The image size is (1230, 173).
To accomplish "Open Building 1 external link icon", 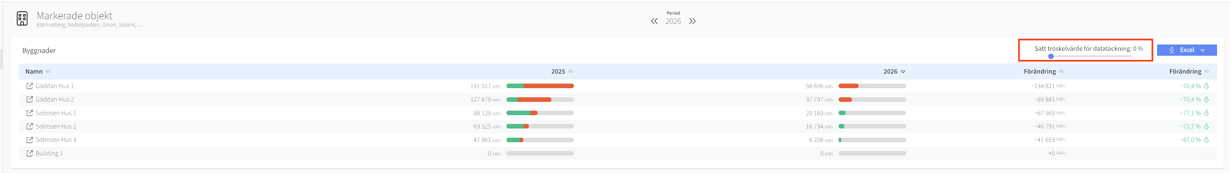I will (30, 154).
